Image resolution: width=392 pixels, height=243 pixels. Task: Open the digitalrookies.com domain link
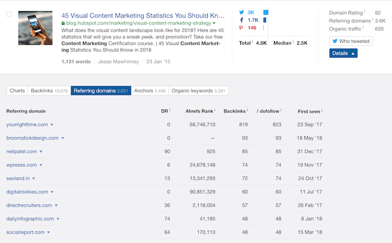click(x=27, y=192)
